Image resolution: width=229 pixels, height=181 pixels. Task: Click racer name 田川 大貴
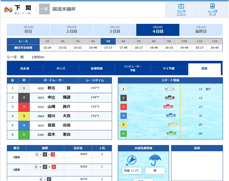pos(59,116)
